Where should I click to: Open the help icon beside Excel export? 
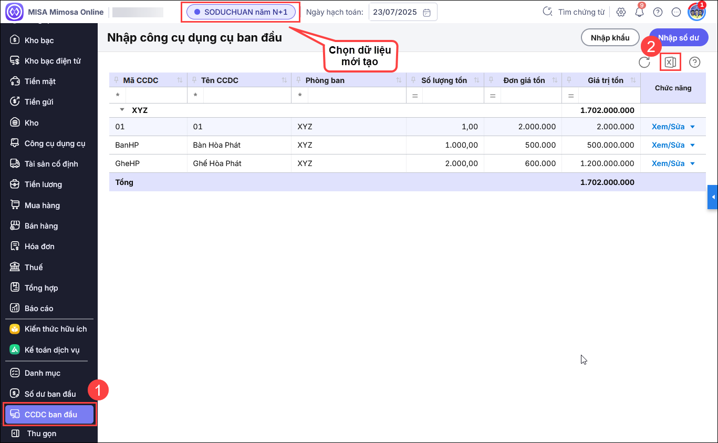click(x=695, y=63)
